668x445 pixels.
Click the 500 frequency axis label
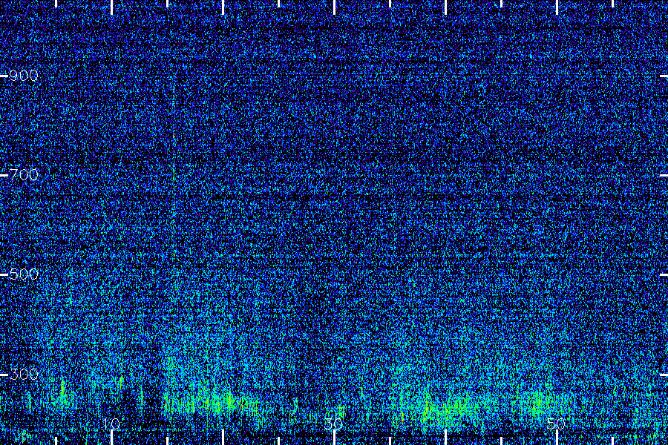[24, 274]
